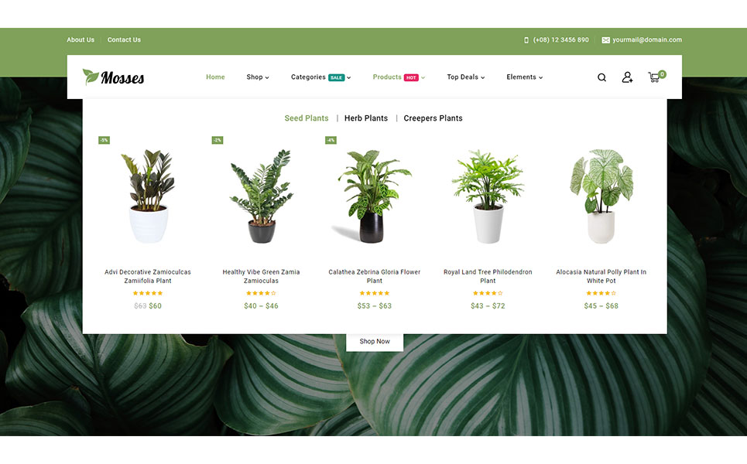Open the search magnifier icon
Viewport: 747px width, 464px height.
click(x=601, y=77)
